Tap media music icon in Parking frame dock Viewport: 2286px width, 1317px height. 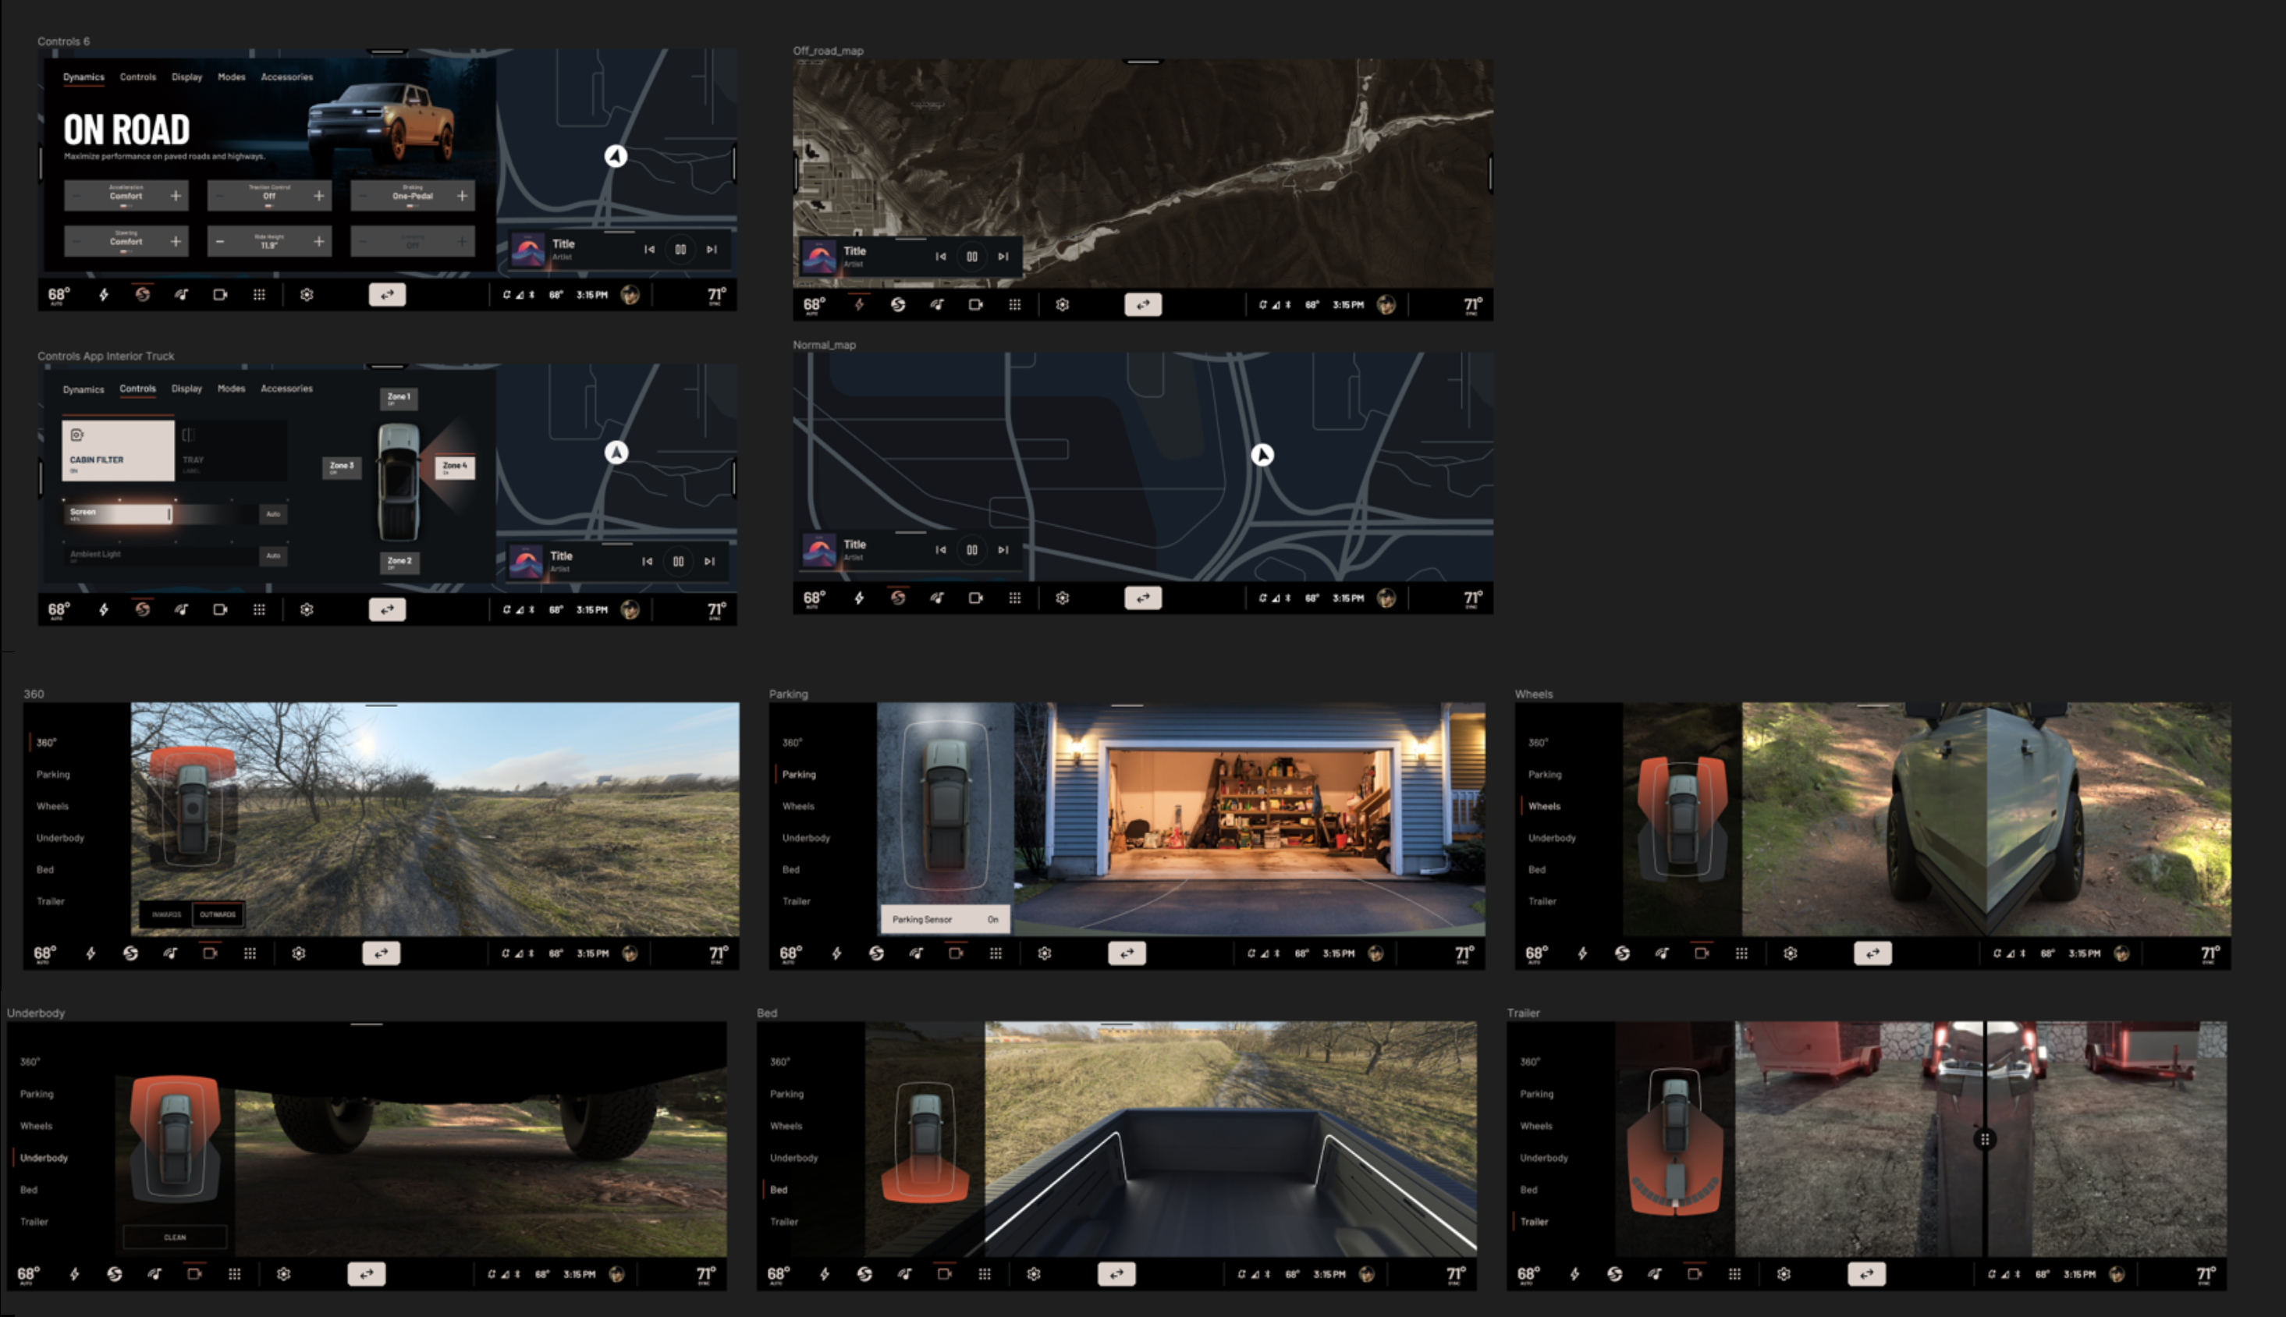pyautogui.click(x=916, y=953)
